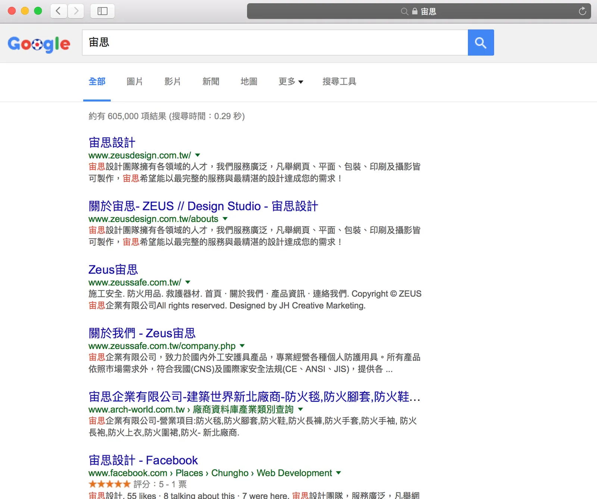Click the lock icon in address bar
597x499 pixels.
click(x=415, y=11)
